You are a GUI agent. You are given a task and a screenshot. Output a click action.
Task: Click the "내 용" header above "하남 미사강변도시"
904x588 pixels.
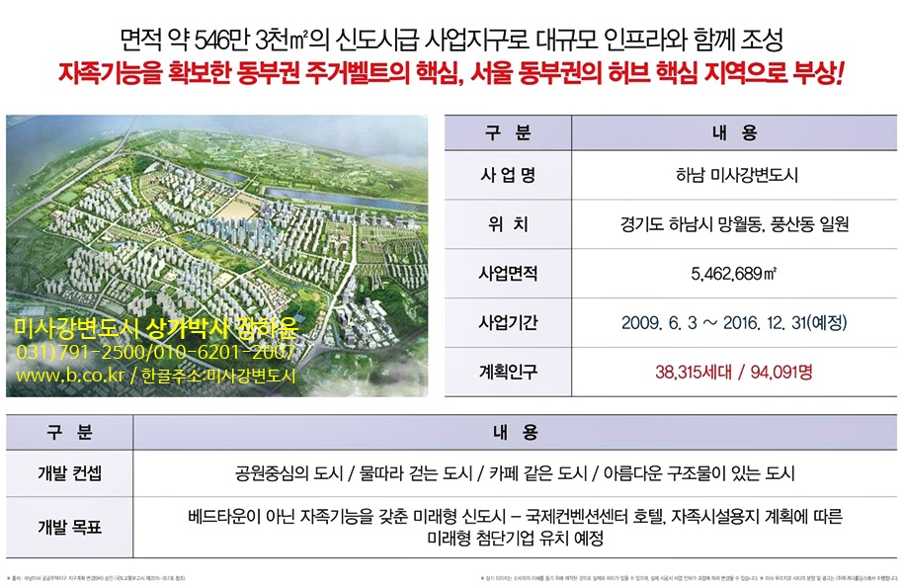pyautogui.click(x=734, y=133)
